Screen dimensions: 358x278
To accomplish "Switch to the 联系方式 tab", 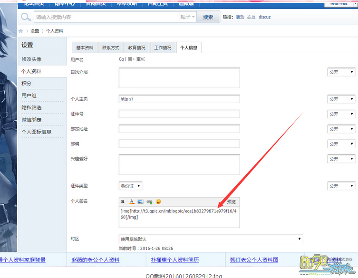I will click(111, 48).
